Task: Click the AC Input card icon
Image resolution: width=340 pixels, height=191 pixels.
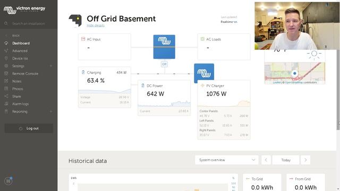Action: [83, 39]
